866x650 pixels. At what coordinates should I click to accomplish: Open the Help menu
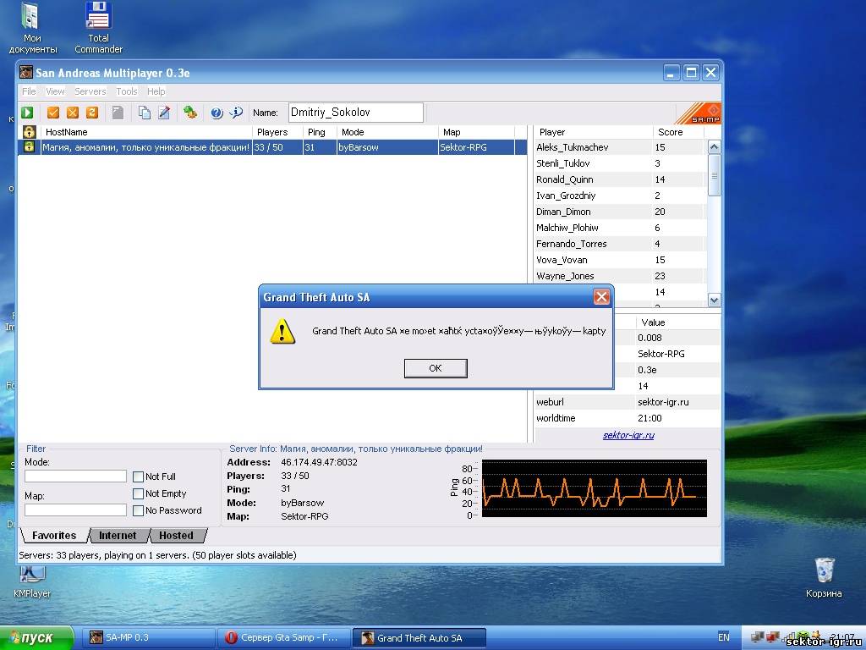click(x=156, y=91)
